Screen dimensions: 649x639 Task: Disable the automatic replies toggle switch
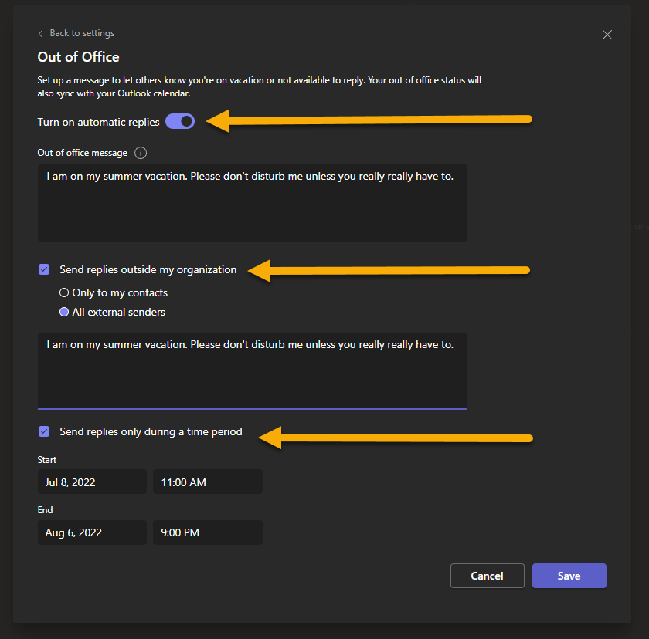[x=180, y=121]
